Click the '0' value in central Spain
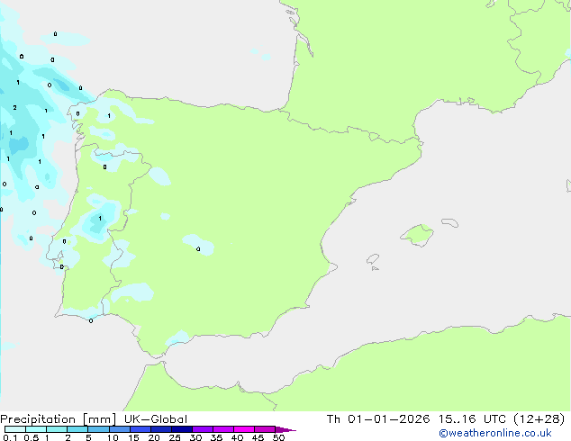 (x=198, y=249)
